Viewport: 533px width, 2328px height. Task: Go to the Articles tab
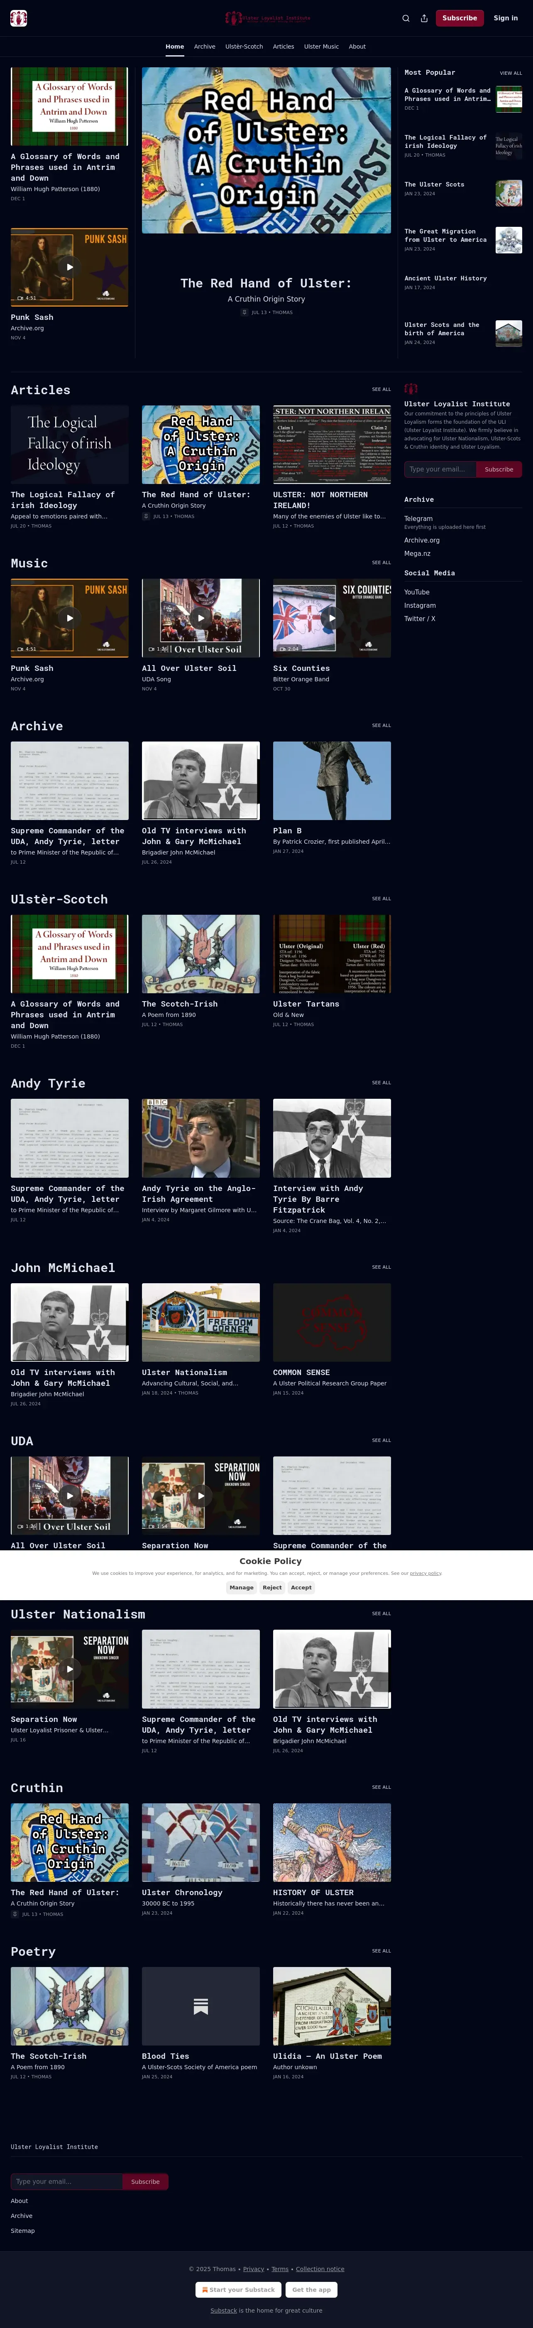(x=284, y=46)
